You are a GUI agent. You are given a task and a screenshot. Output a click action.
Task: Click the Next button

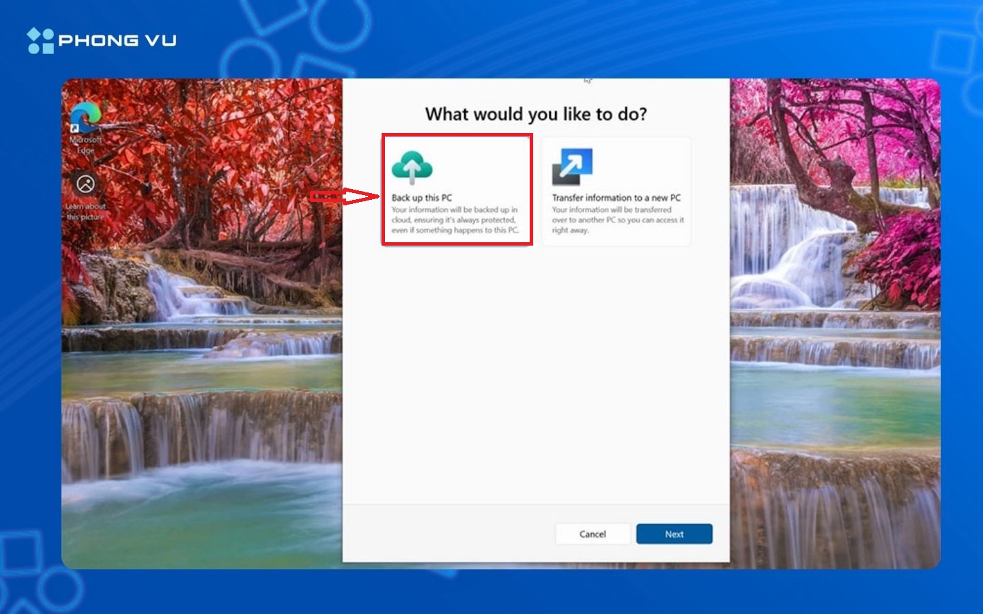tap(674, 534)
